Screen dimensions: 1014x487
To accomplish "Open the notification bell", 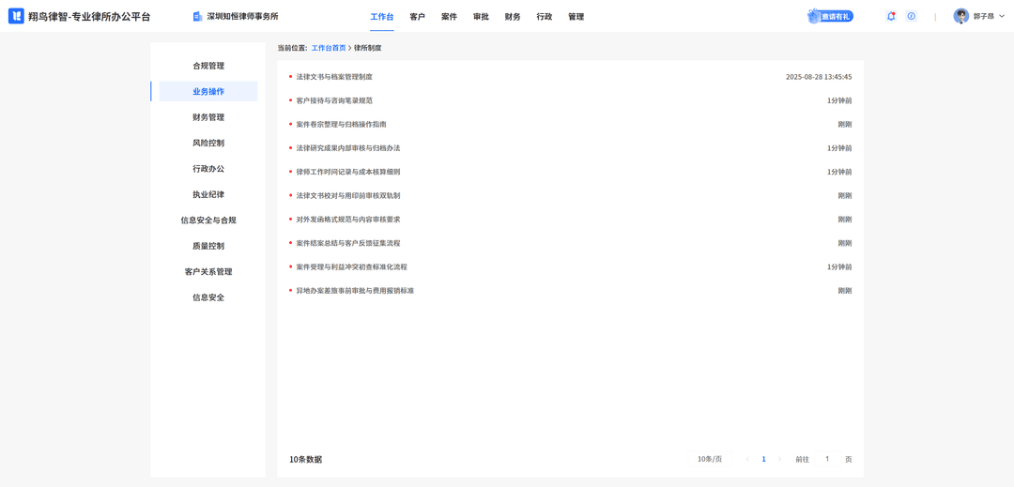I will tap(891, 16).
